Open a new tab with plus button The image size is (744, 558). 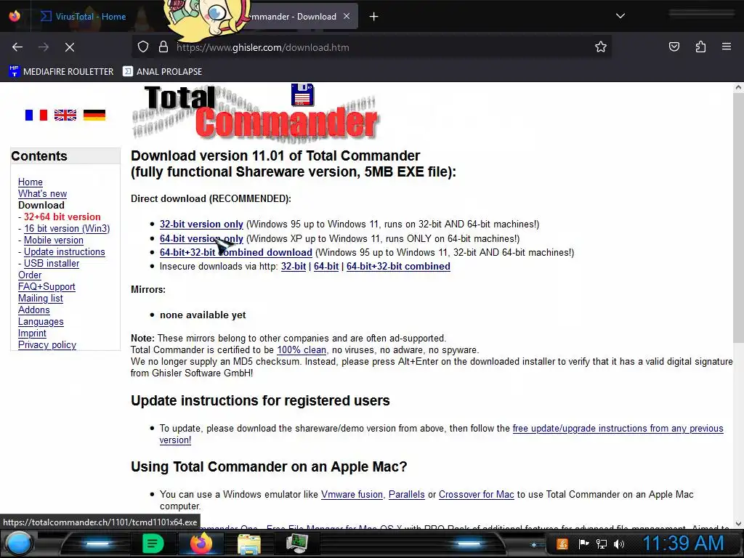click(374, 17)
